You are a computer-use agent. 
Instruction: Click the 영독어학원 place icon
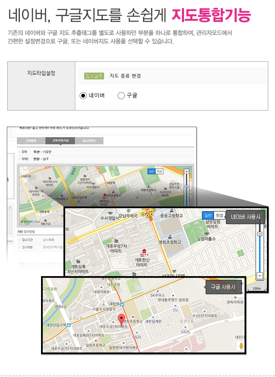(235, 297)
